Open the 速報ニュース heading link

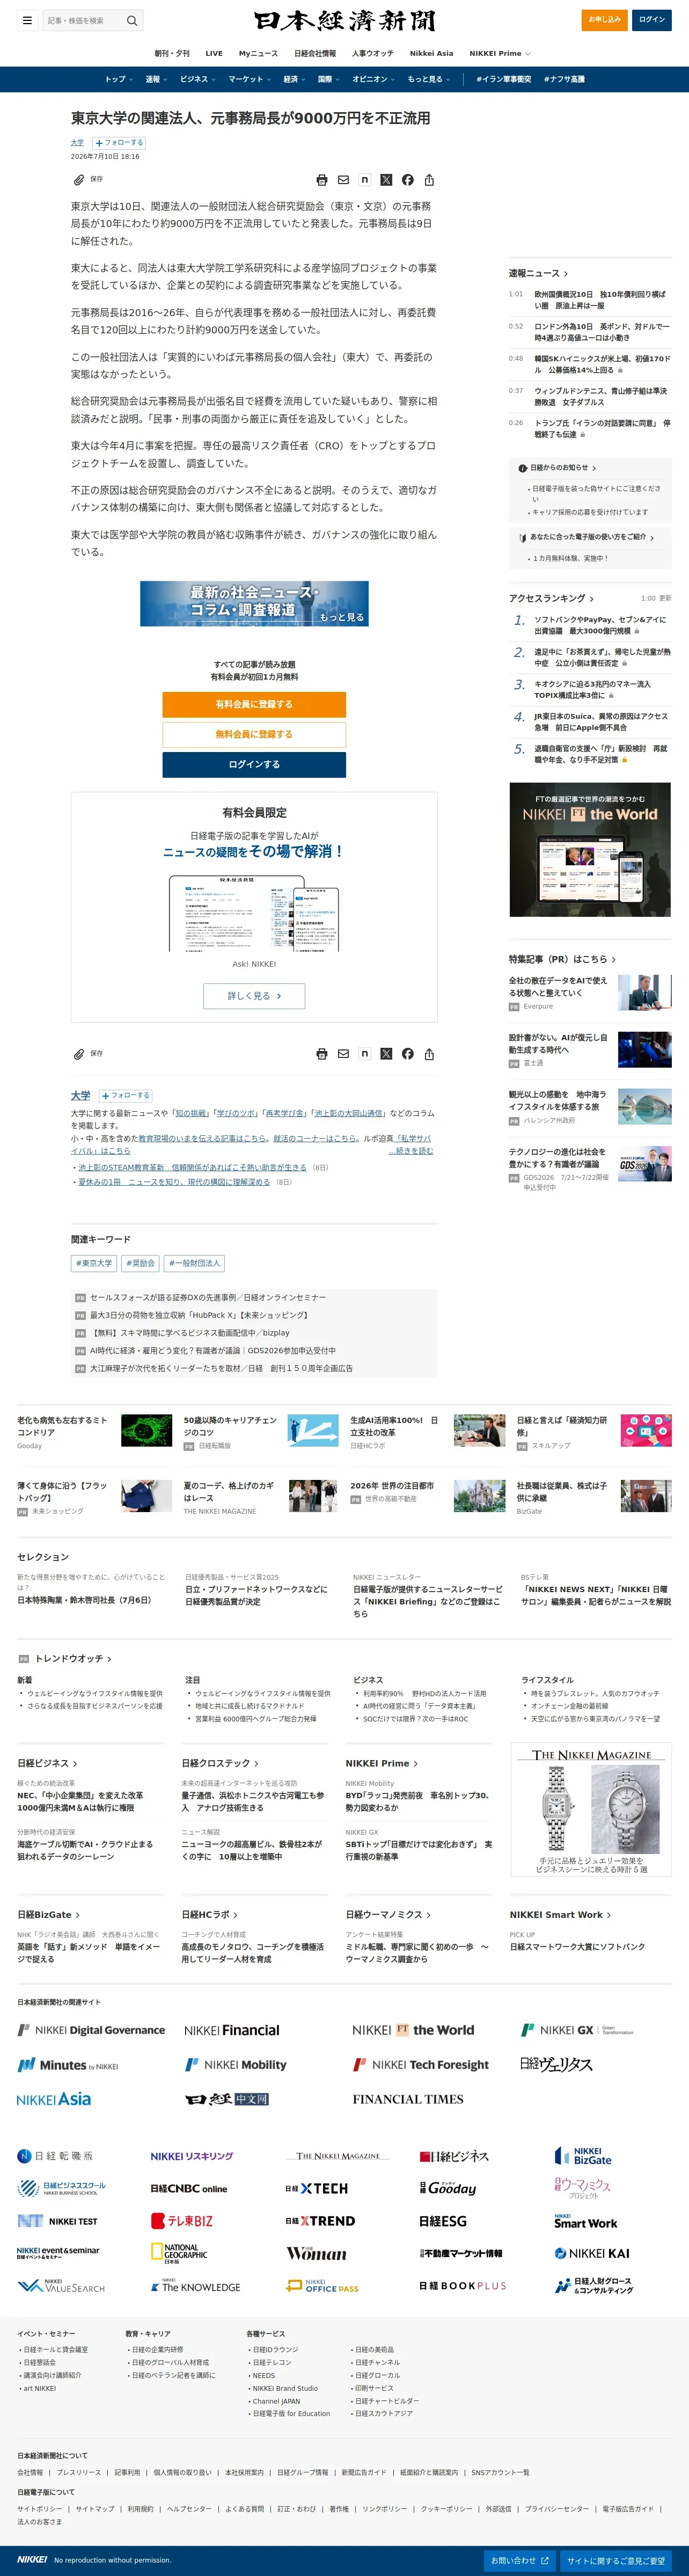click(x=538, y=273)
